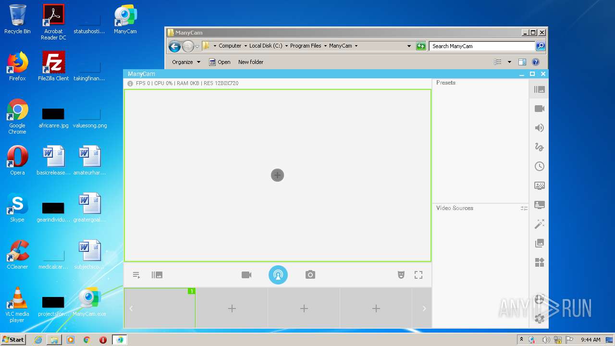Add a source to the second preset slot
Image resolution: width=615 pixels, height=346 pixels.
232,308
